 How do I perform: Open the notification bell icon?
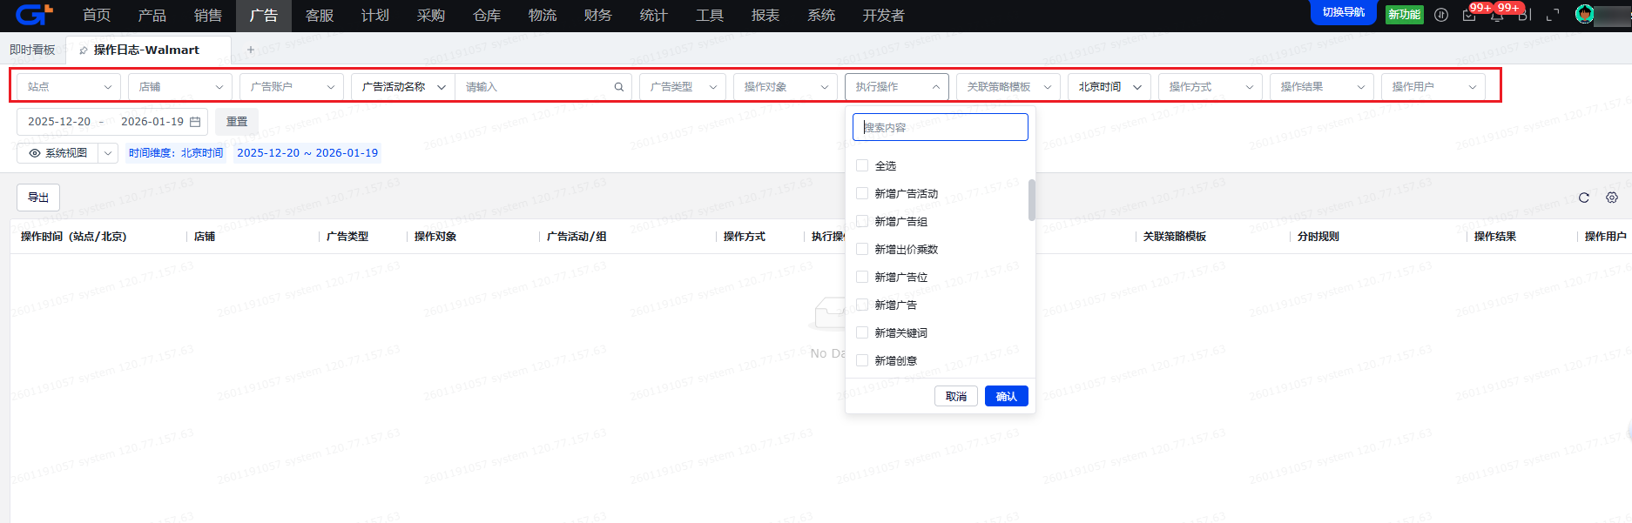pos(1497,15)
